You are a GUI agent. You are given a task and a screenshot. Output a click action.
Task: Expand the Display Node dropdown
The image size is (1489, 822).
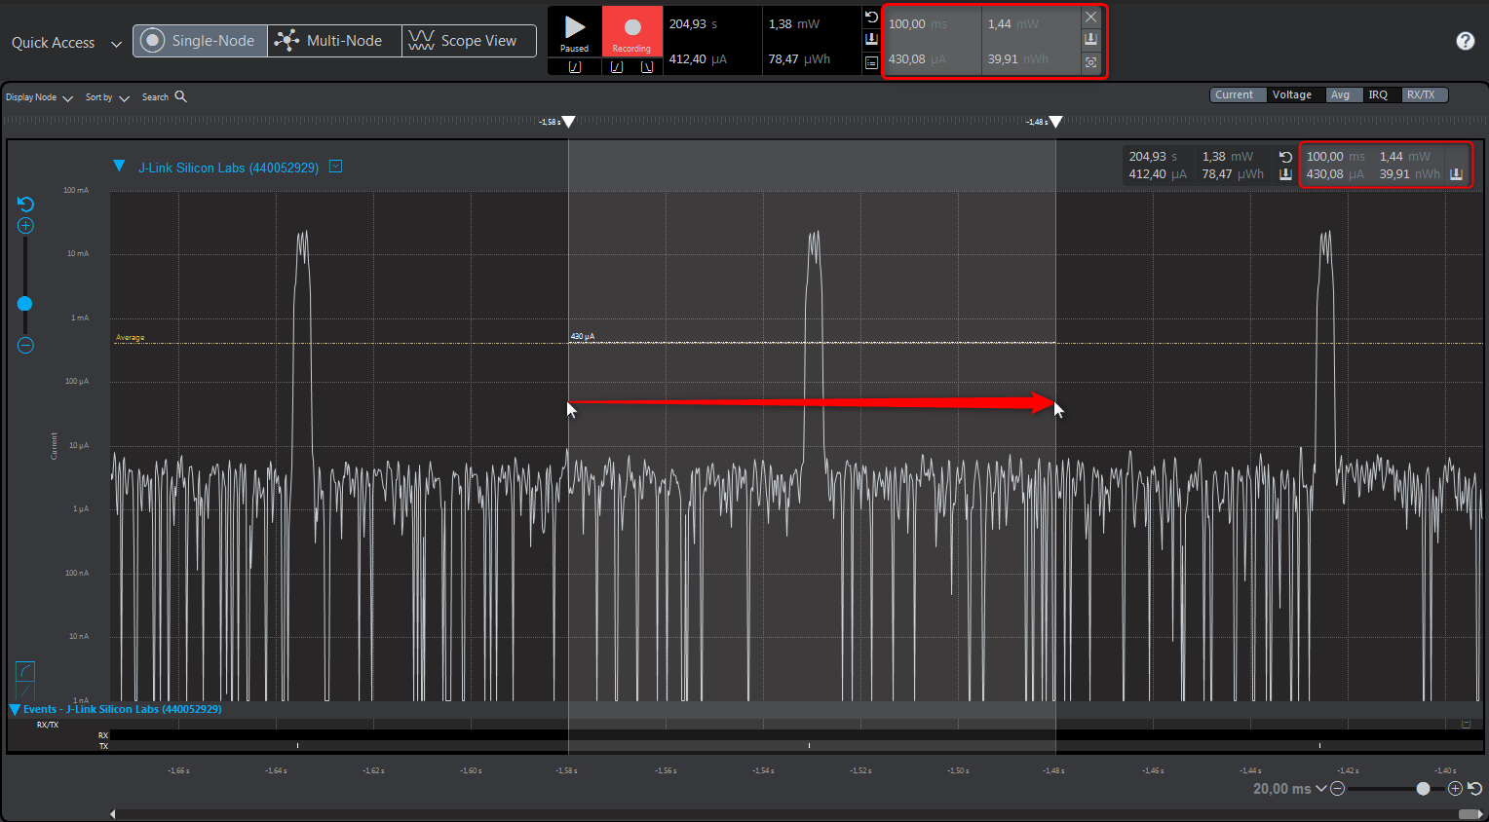pyautogui.click(x=39, y=97)
